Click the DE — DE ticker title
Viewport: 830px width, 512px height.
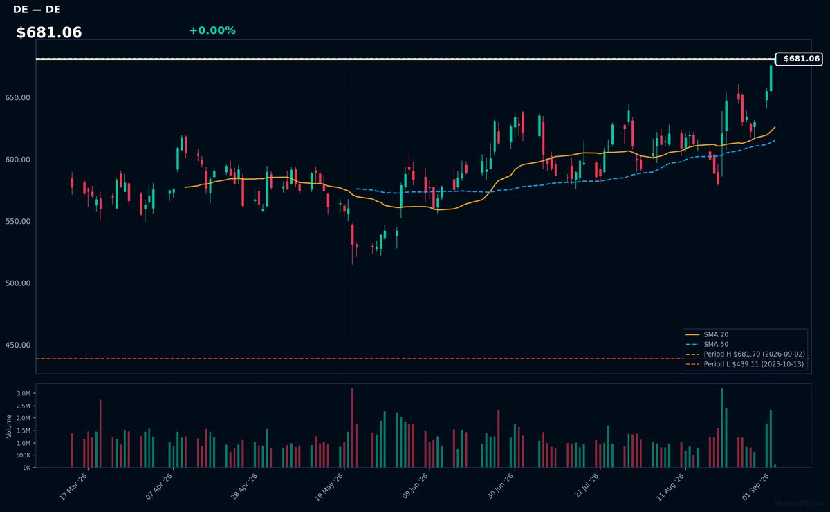click(x=36, y=10)
